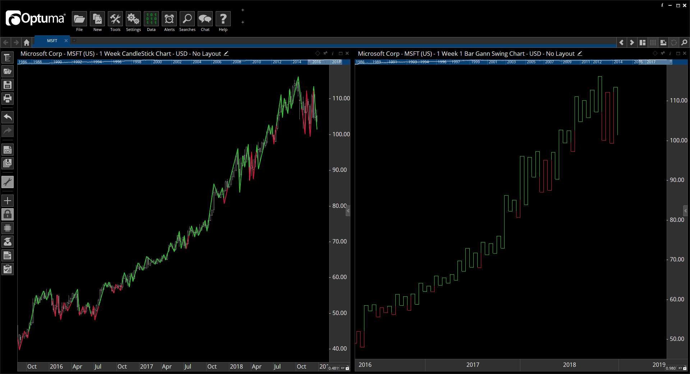Open the Searches magnifier icon
Viewport: 690px width, 374px height.
coord(187,19)
